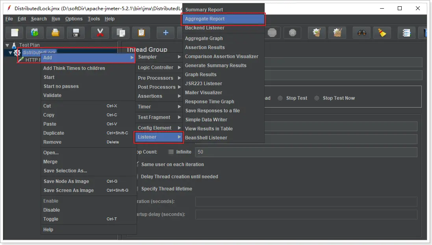Viewport: 432px width, 245px height.
Task: Click the Cut scissors toolbar icon
Action: coord(100,33)
